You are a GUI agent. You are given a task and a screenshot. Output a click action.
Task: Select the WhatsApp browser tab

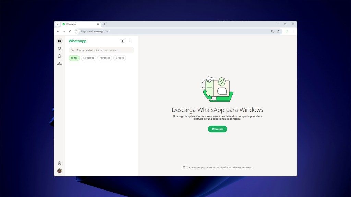(81, 24)
